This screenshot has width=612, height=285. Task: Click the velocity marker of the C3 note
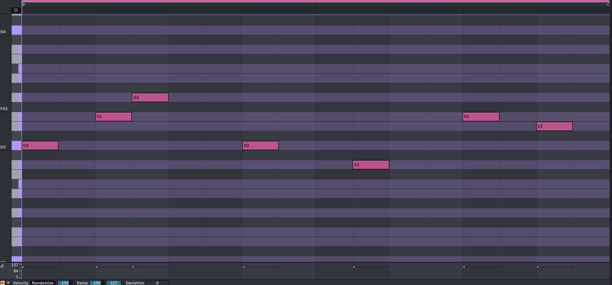pos(354,267)
